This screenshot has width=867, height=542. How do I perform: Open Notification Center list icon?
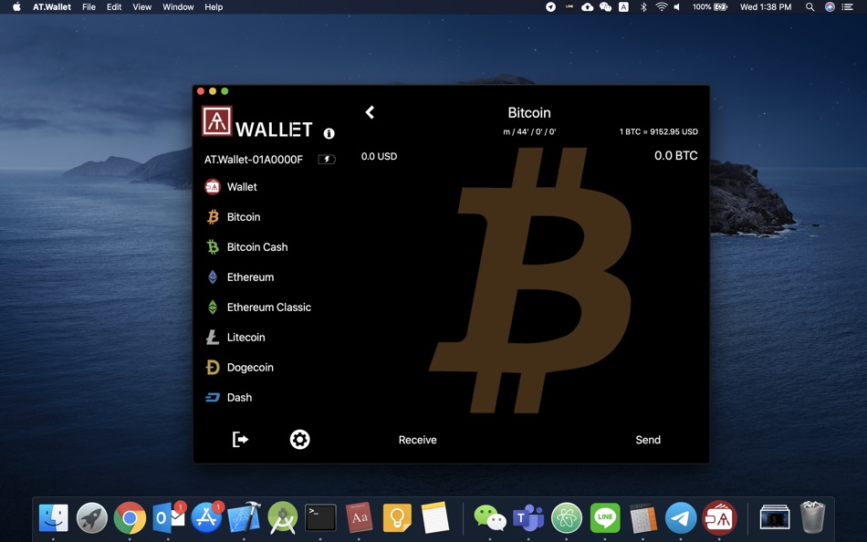coord(847,7)
